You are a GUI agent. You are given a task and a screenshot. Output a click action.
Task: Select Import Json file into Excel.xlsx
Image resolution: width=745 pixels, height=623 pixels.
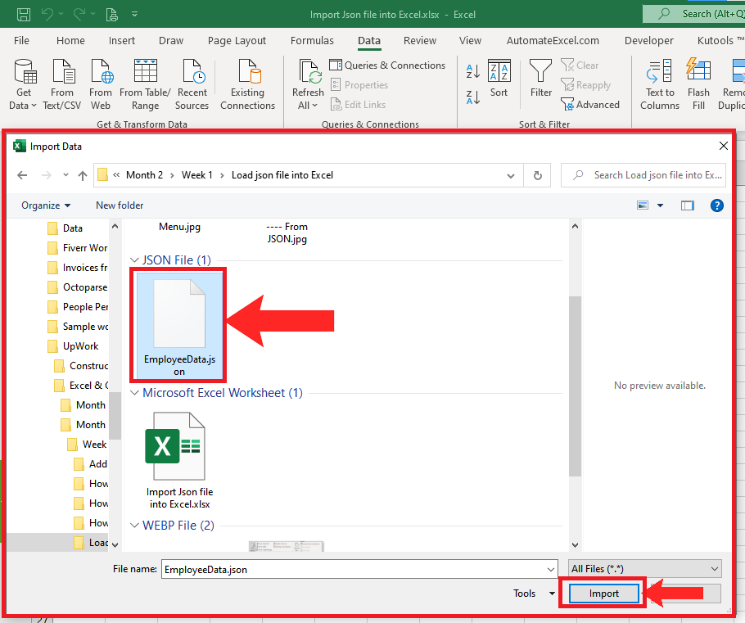click(x=179, y=460)
